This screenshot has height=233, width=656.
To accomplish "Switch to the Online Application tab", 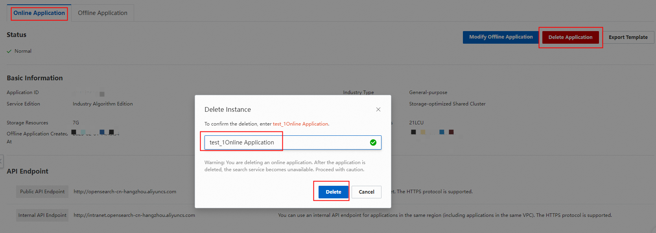I will point(39,13).
